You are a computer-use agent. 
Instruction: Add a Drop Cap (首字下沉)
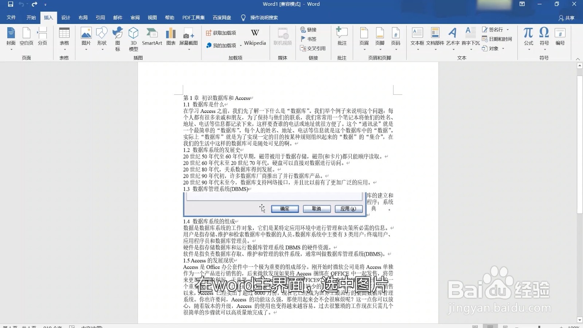470,39
